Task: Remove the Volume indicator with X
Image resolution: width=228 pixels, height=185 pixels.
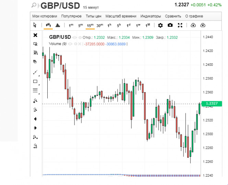Action: pyautogui.click(x=80, y=44)
